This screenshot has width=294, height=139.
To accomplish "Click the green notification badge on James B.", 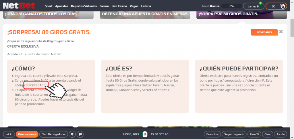I will tap(260, 3).
